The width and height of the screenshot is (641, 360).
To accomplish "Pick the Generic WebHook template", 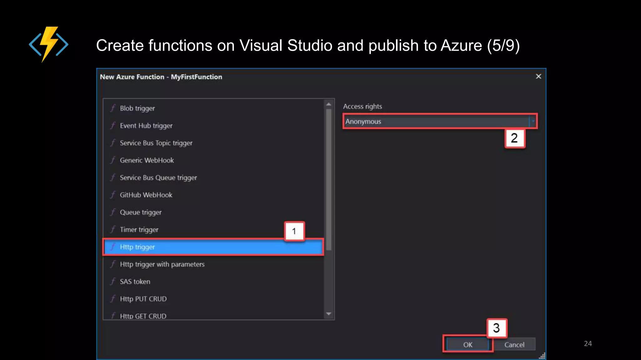I will 214,160.
